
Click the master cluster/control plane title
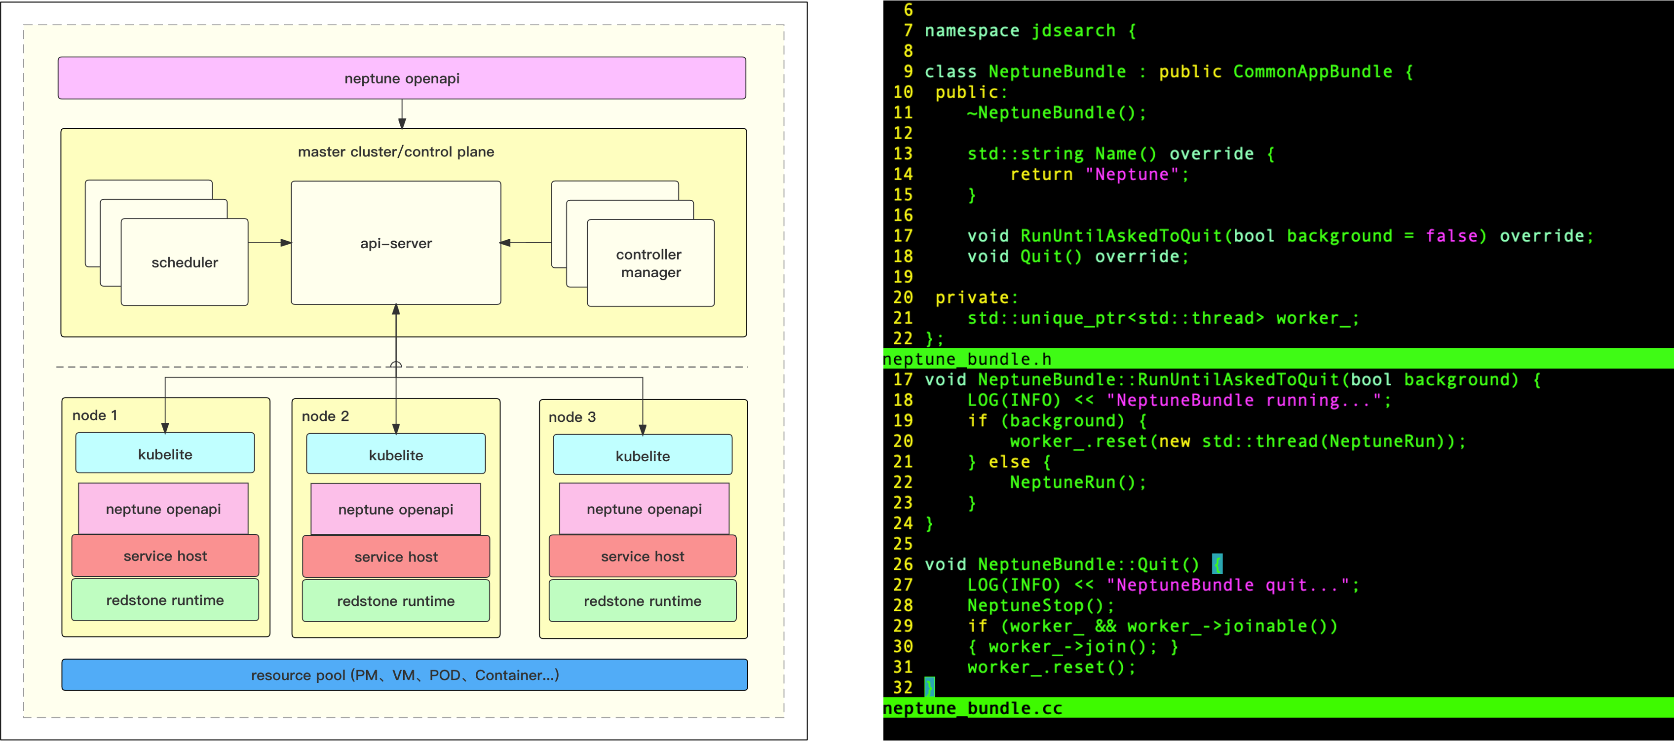(396, 152)
